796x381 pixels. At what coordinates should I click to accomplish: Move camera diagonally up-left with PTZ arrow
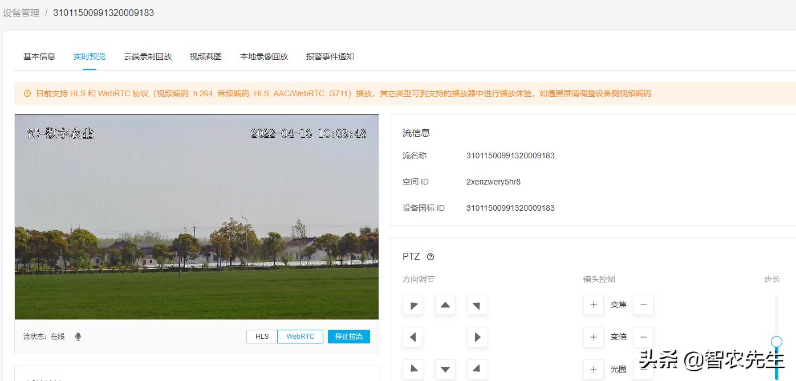(413, 305)
